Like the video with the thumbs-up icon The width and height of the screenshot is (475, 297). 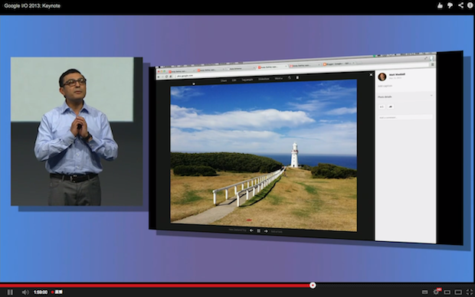pyautogui.click(x=440, y=5)
